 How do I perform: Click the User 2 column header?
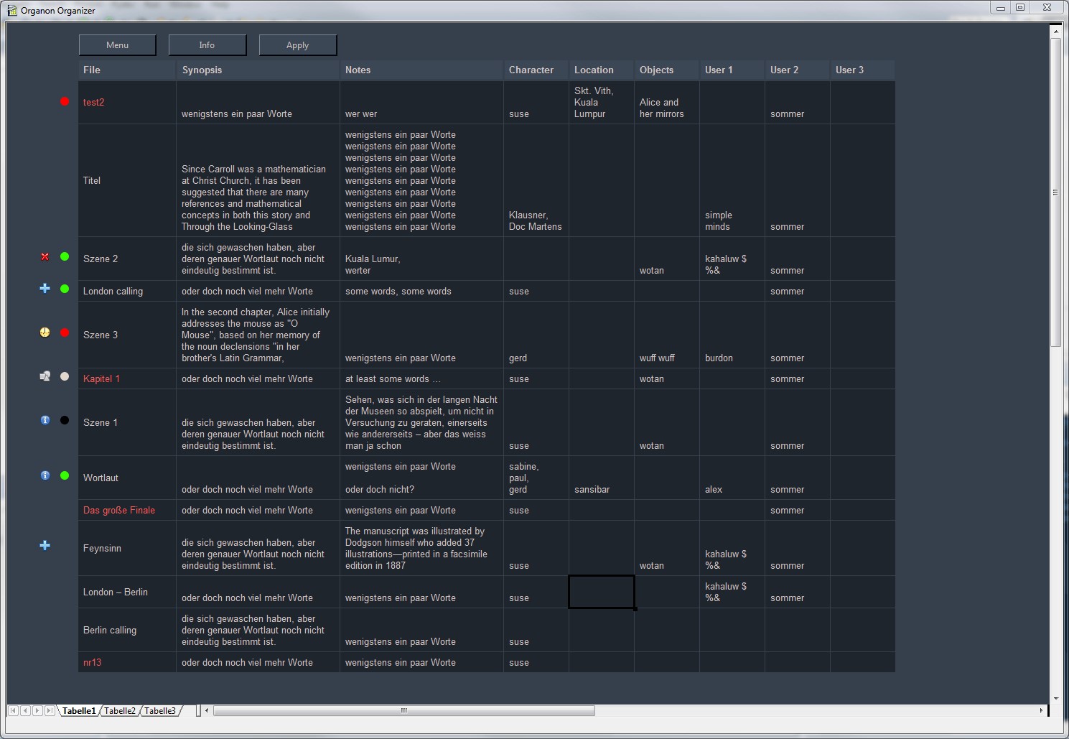click(798, 70)
